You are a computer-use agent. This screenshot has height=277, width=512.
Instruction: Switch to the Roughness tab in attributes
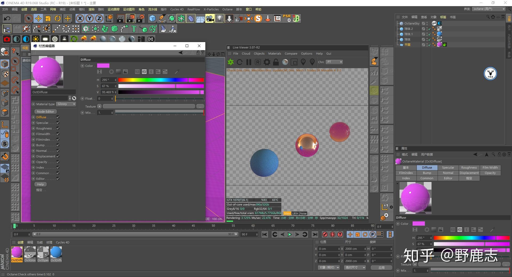pyautogui.click(x=469, y=168)
